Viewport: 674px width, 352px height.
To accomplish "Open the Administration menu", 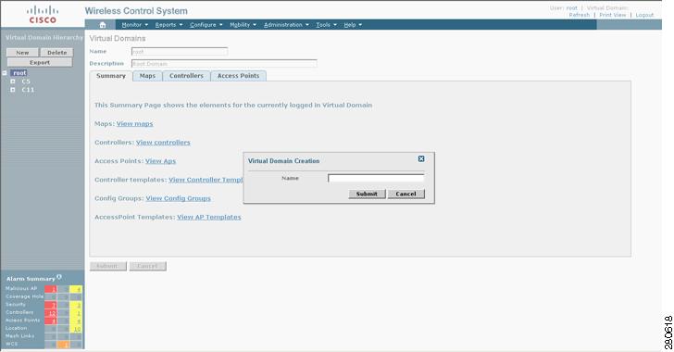I will tap(286, 25).
